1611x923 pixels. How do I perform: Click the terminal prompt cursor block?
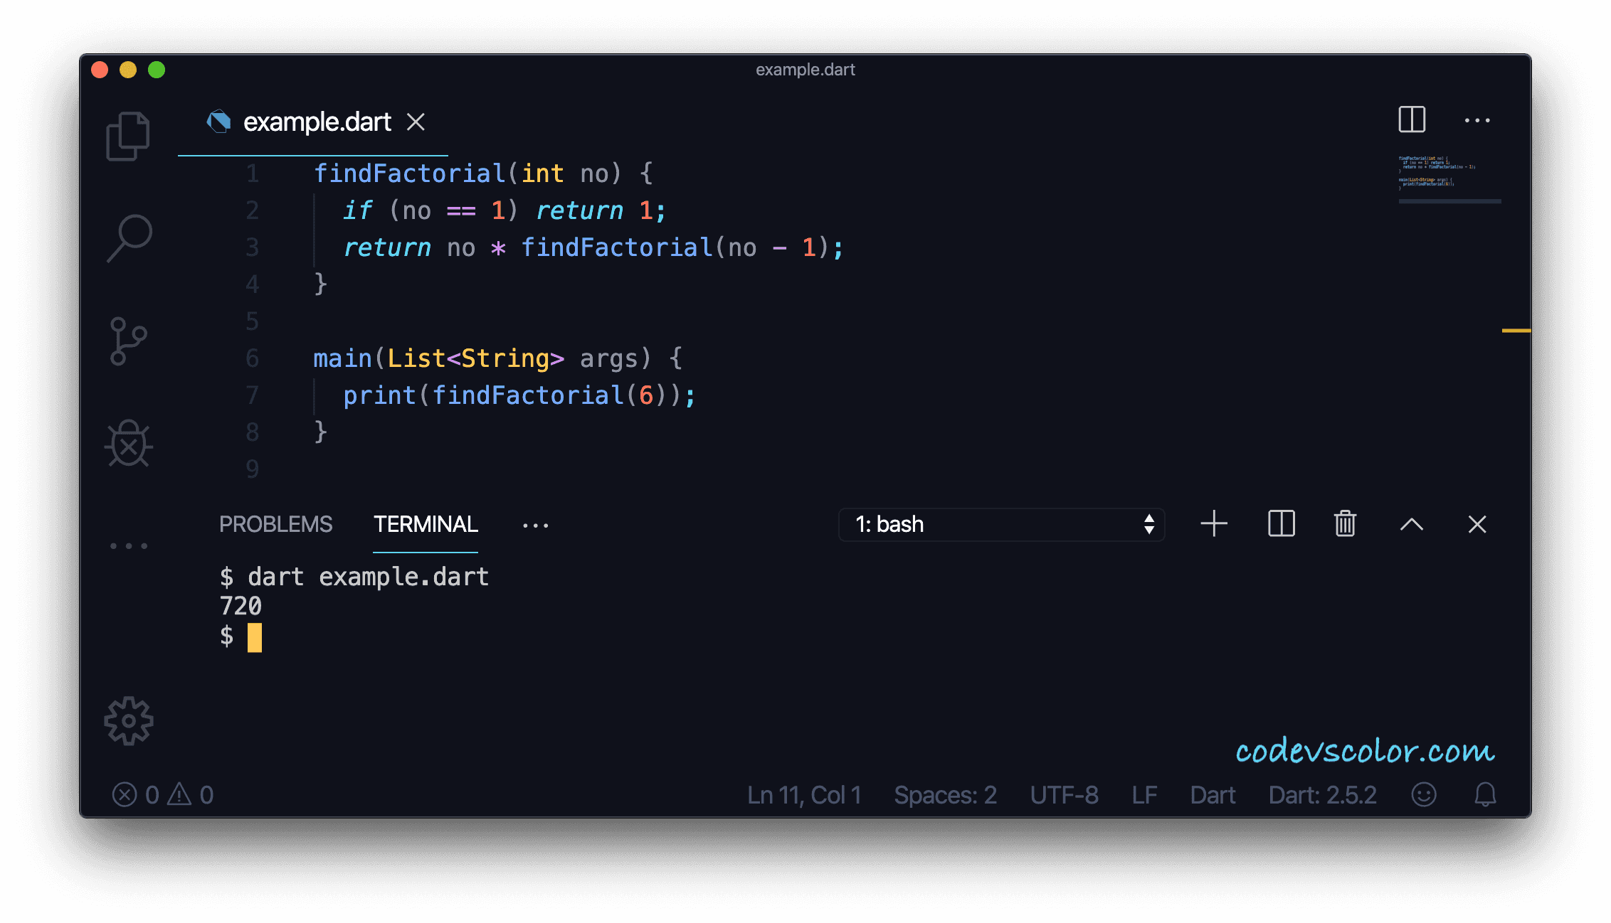click(x=255, y=637)
